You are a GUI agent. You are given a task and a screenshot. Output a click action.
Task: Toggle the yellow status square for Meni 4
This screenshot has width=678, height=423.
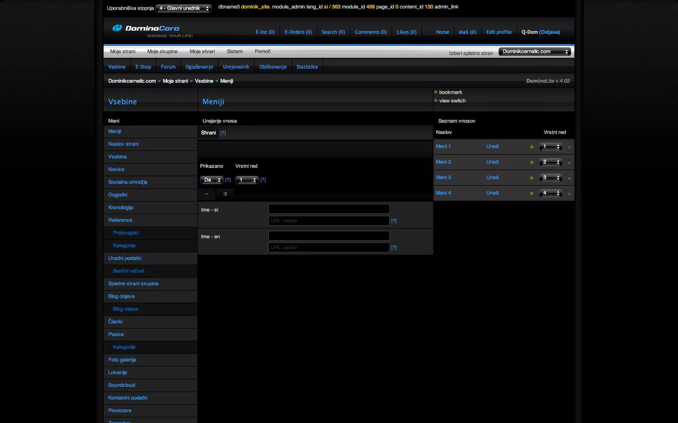pyautogui.click(x=532, y=194)
